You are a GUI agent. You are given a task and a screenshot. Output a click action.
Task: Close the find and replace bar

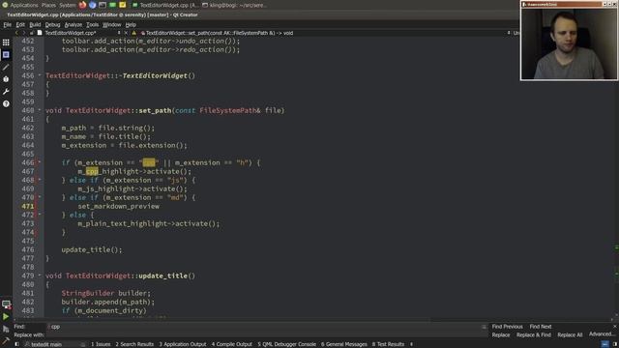[615, 327]
